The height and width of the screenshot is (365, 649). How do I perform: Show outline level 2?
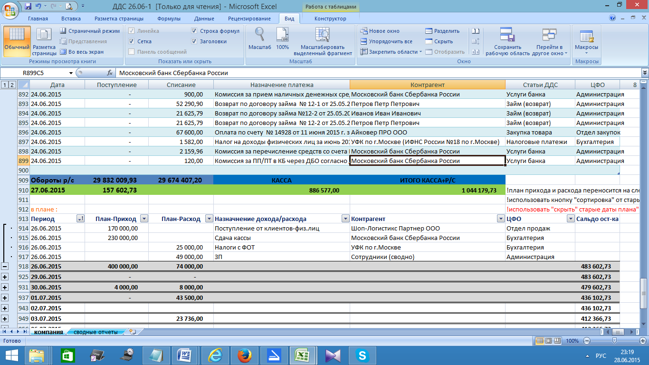[x=12, y=85]
